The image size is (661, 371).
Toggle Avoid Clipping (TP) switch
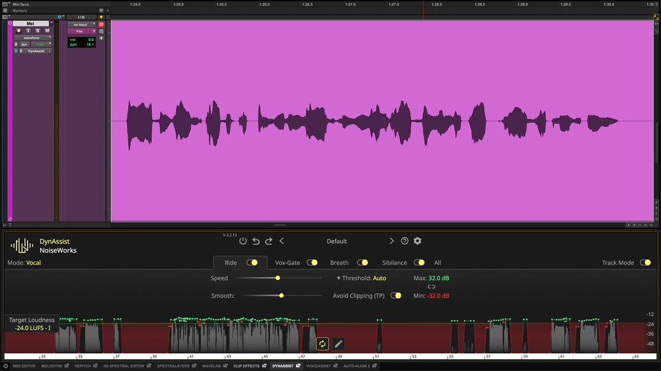[396, 296]
